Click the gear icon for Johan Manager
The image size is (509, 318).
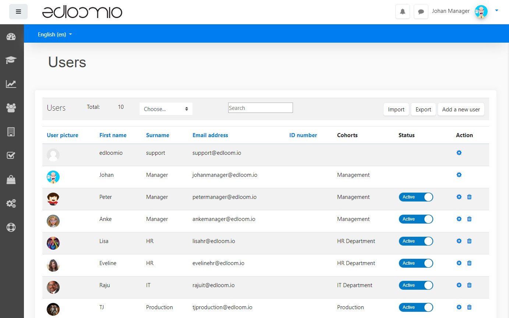[459, 175]
